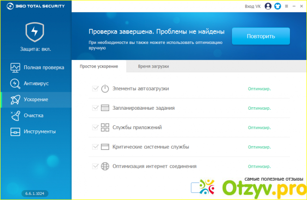Image resolution: width=307 pixels, height=200 pixels.
Task: Click the version number 6.6.1.1024 badge
Action: click(35, 193)
